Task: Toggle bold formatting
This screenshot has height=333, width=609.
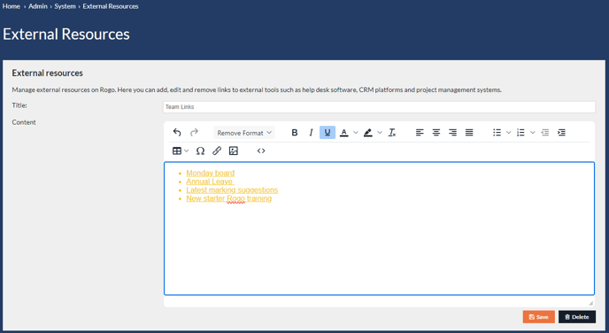Action: click(295, 133)
